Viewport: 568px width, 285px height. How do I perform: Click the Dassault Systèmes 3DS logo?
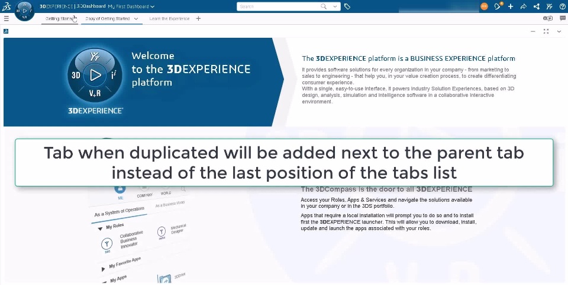[x=6, y=6]
